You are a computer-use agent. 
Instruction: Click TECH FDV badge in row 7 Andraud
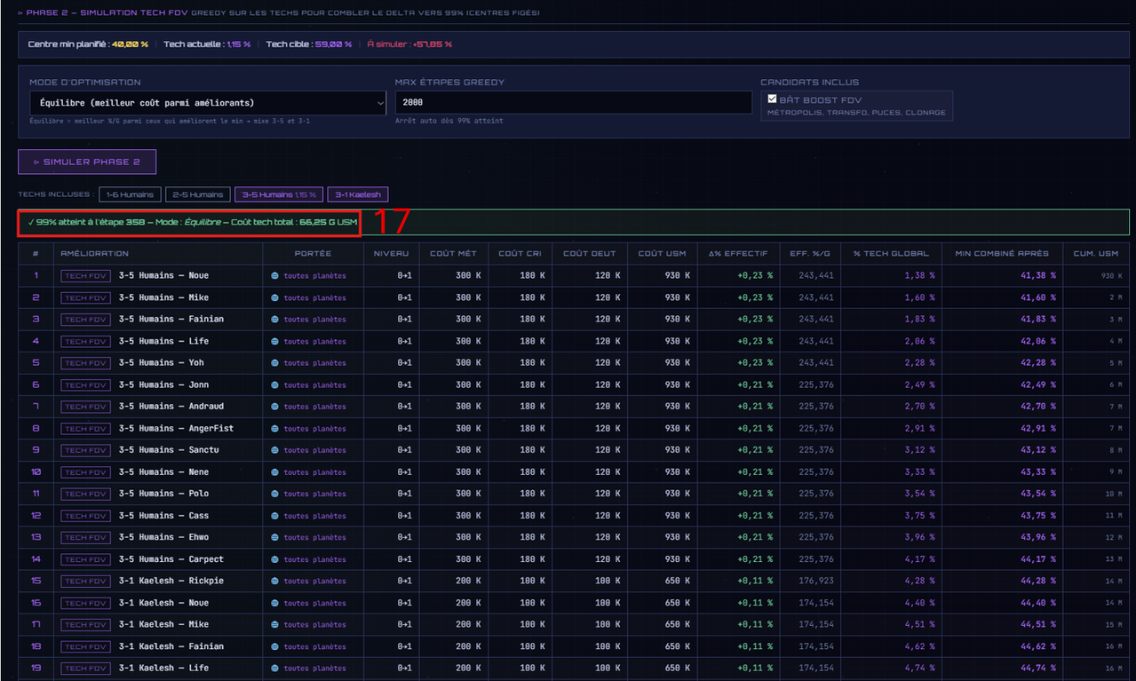tap(86, 407)
